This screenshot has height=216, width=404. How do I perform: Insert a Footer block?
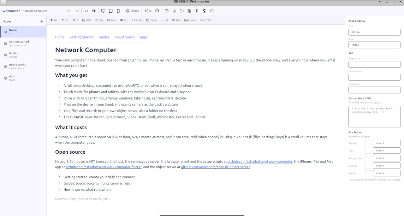tap(190, 20)
